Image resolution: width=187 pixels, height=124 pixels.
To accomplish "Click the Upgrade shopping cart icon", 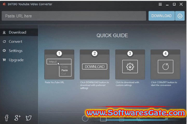I will tap(4, 60).
